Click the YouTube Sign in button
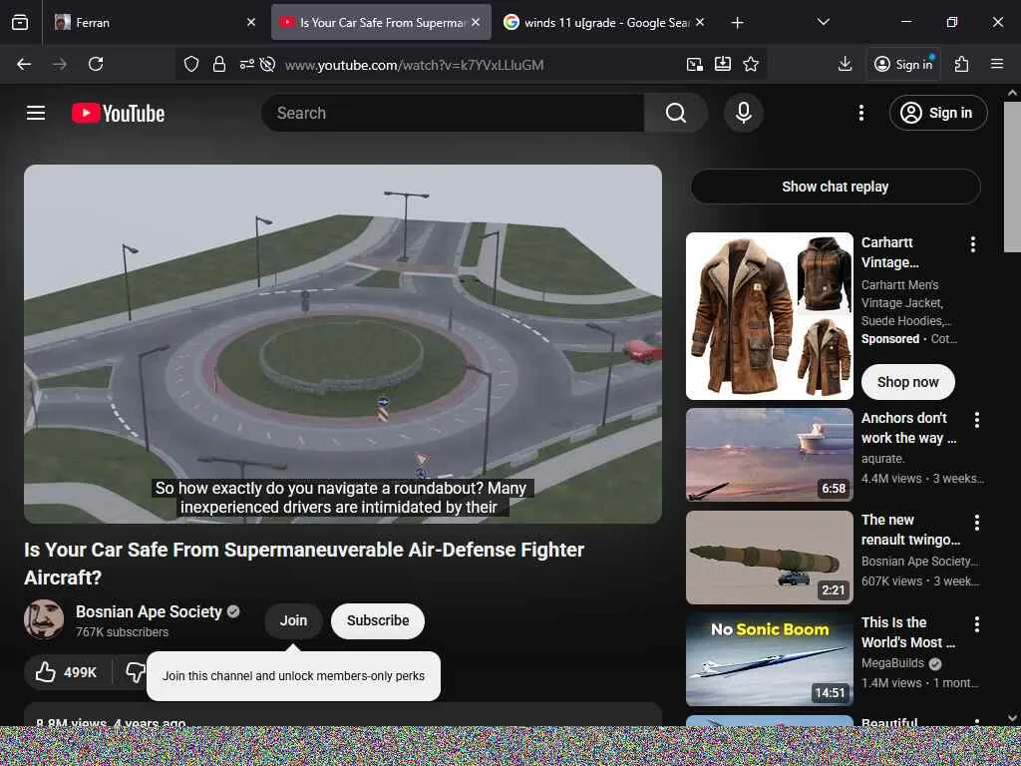Screen dimensions: 1021x766 point(938,113)
